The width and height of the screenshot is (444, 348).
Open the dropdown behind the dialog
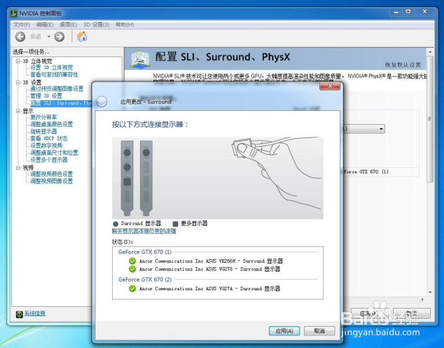[381, 129]
